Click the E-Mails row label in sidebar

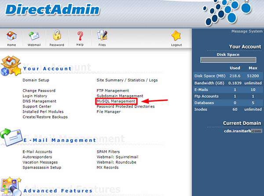[x=201, y=90]
